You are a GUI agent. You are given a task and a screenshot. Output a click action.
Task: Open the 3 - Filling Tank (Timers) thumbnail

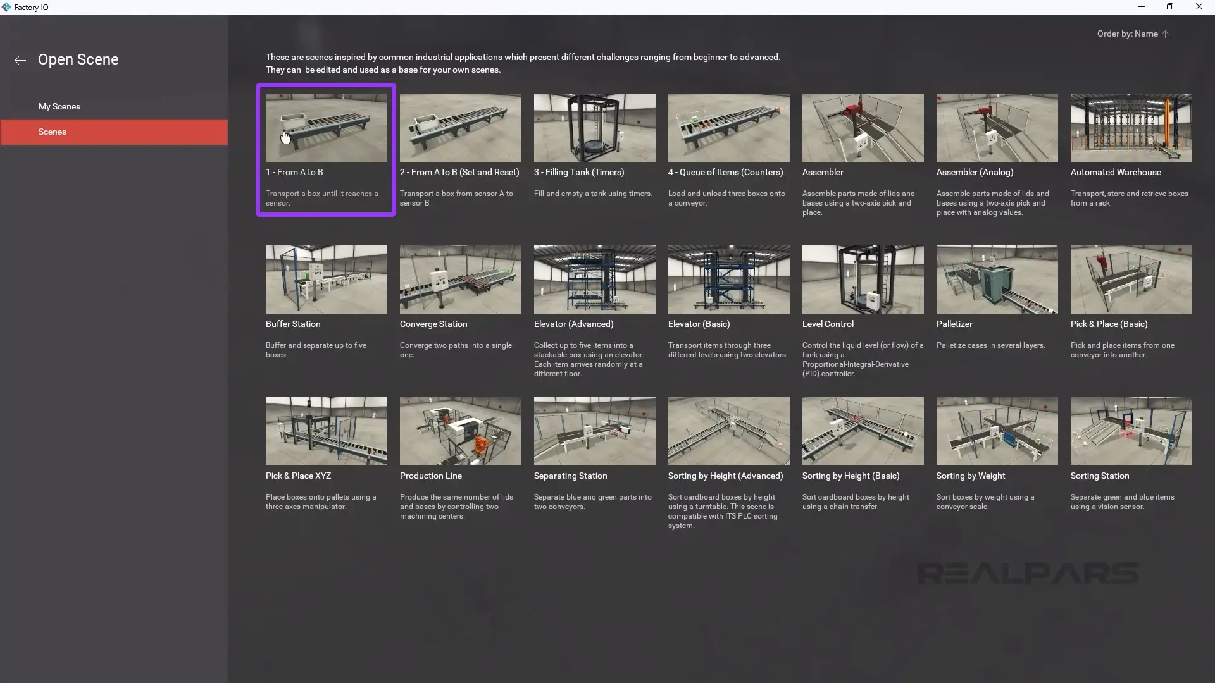pos(594,128)
